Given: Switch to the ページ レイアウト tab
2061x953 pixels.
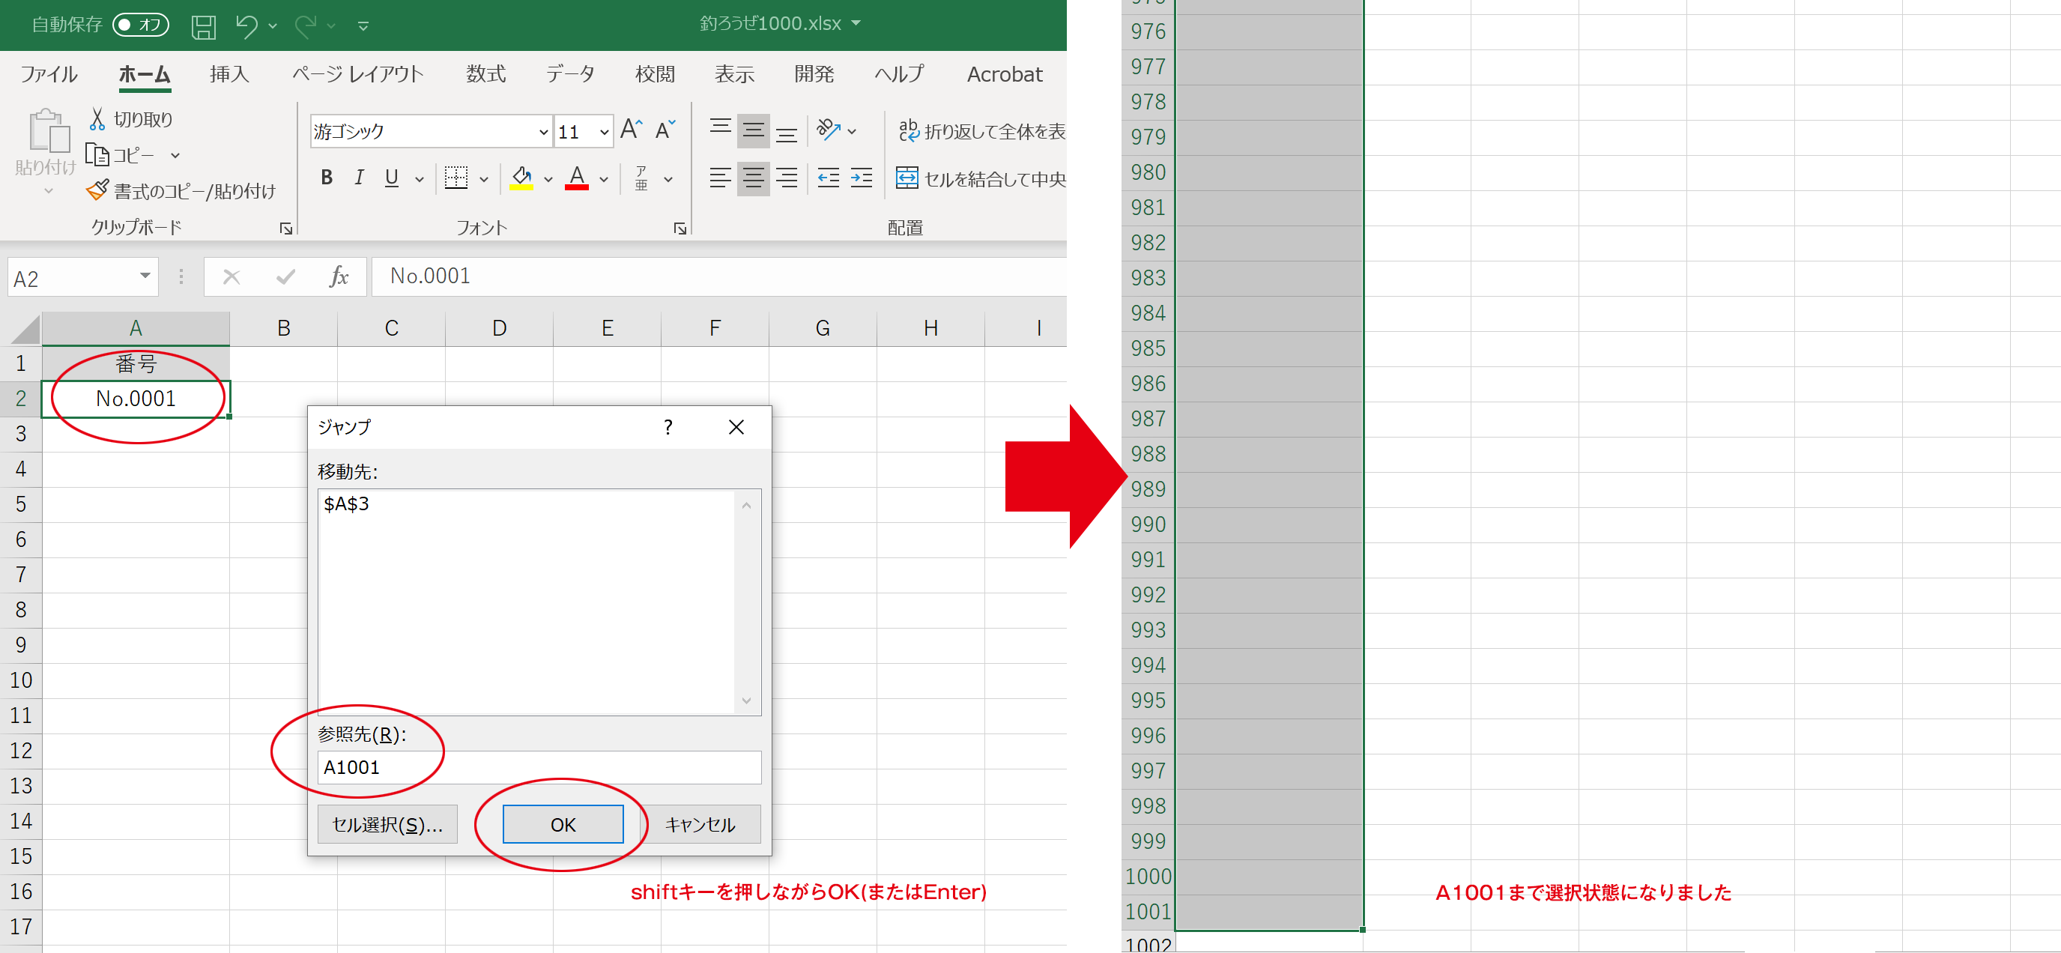Looking at the screenshot, I should pyautogui.click(x=357, y=74).
